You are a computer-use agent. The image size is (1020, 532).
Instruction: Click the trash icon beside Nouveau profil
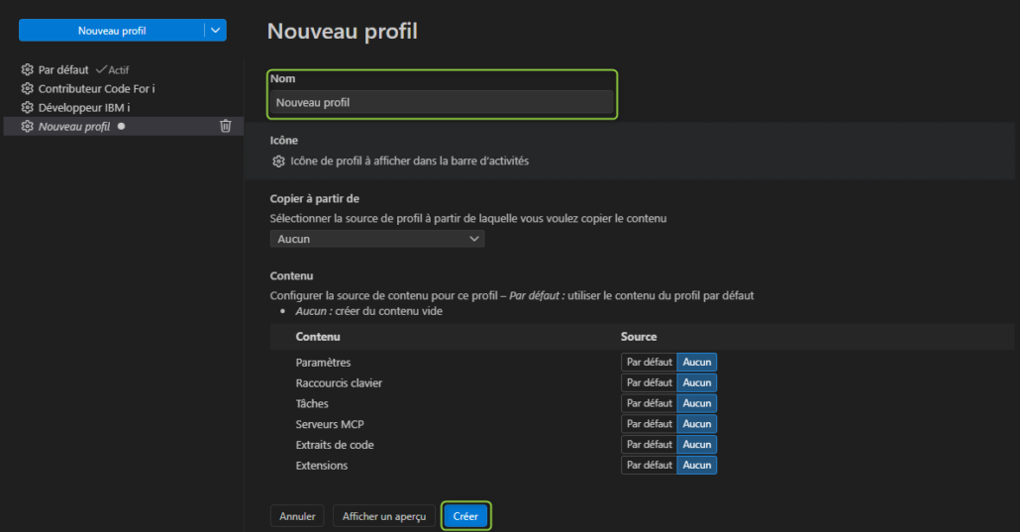click(x=226, y=126)
